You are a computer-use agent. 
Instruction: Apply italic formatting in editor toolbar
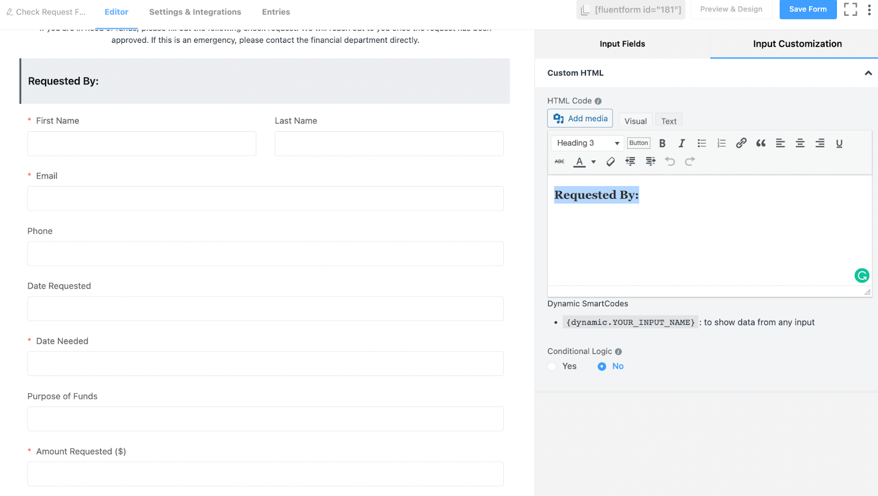click(x=682, y=143)
